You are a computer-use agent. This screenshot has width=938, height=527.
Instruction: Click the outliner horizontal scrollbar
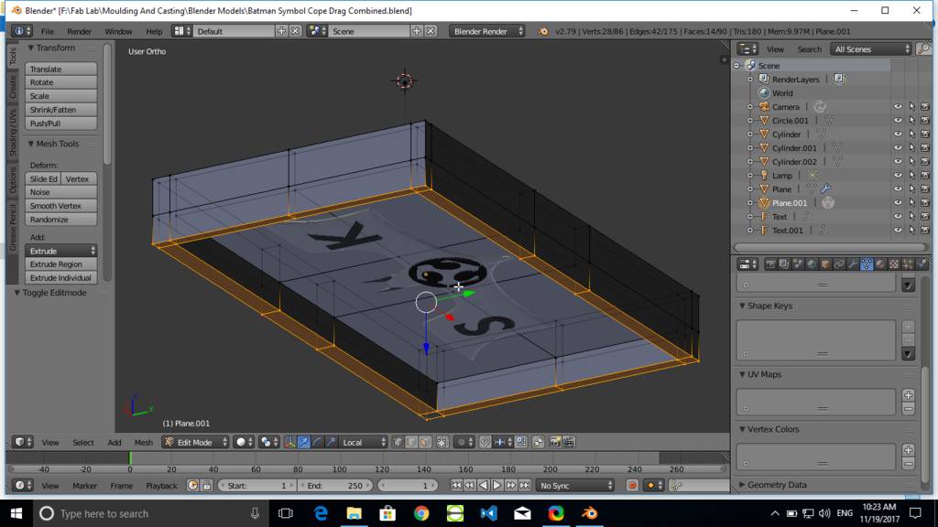click(x=830, y=247)
